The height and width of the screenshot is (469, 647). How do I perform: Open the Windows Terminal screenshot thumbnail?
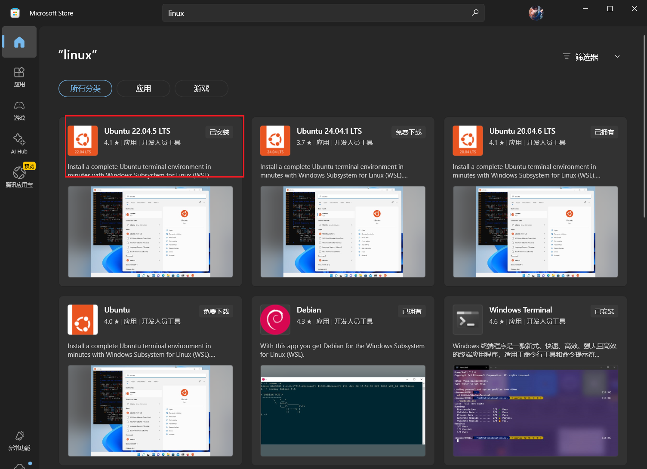coord(535,411)
